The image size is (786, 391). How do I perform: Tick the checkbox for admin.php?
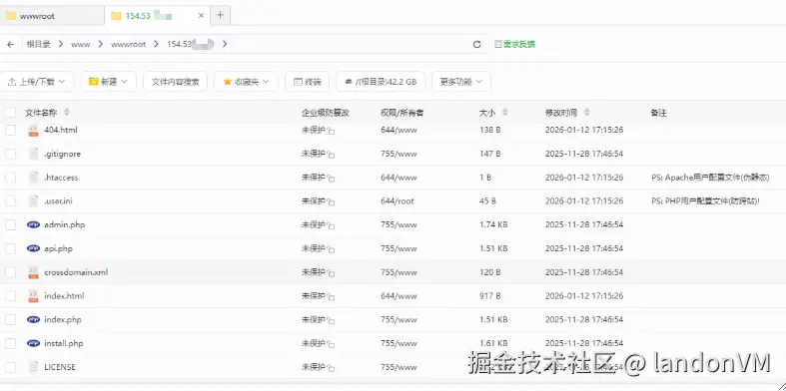[x=11, y=224]
